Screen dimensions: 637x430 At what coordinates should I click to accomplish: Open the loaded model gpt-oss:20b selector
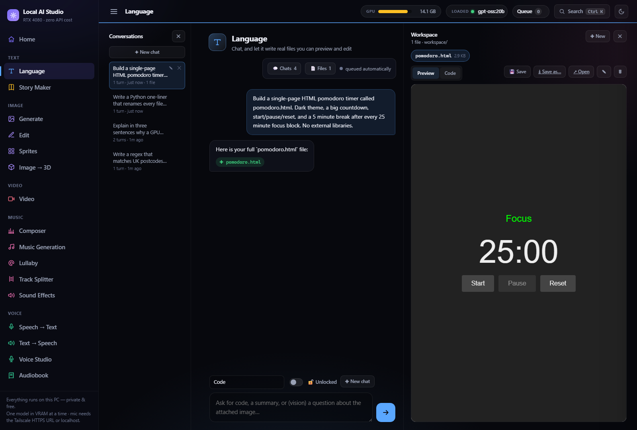coord(477,12)
